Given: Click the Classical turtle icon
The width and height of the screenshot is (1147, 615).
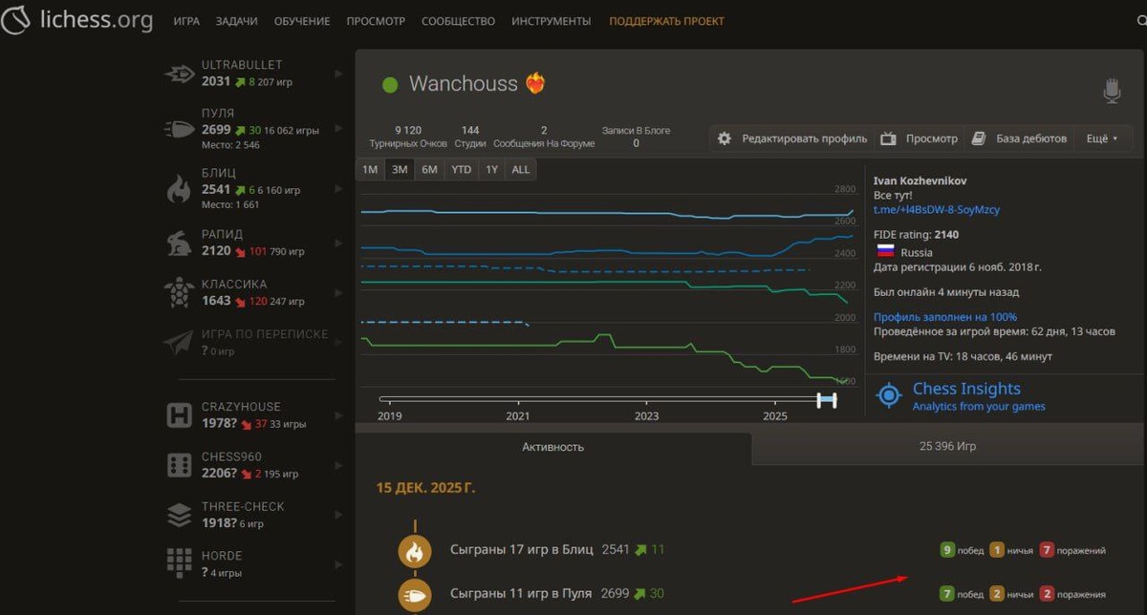Looking at the screenshot, I should click(x=180, y=292).
